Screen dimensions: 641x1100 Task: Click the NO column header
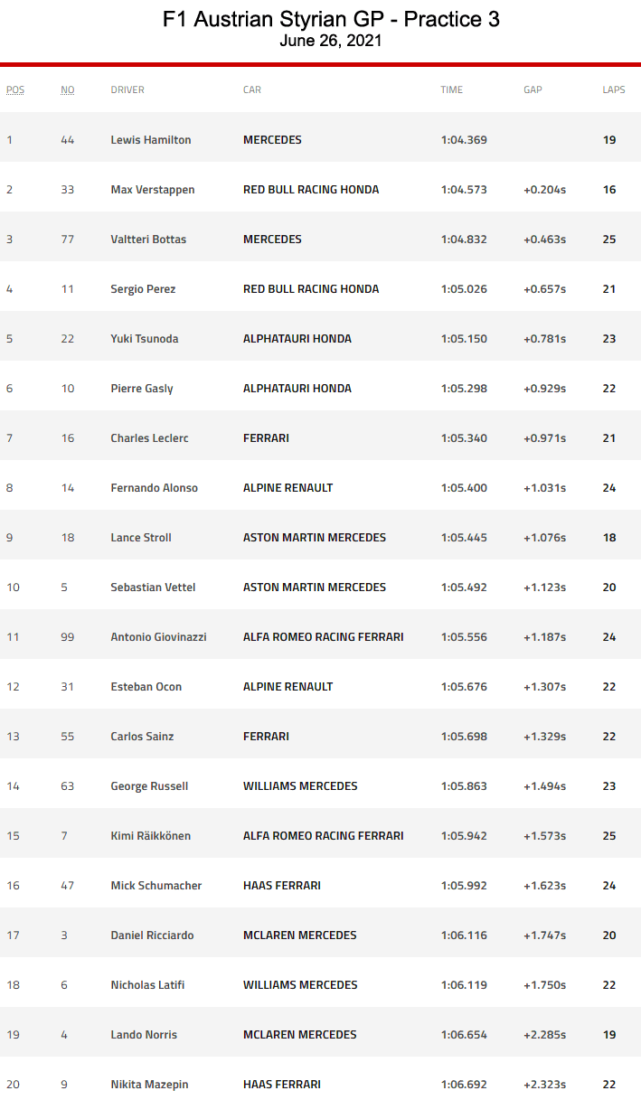point(68,89)
